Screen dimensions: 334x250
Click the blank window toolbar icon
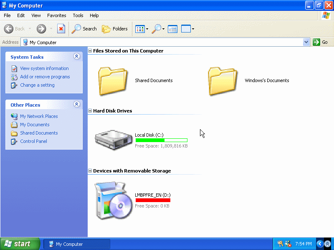186,29
